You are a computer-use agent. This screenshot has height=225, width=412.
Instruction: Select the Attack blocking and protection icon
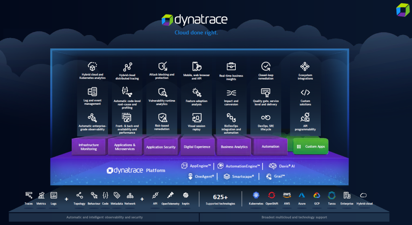click(x=162, y=66)
